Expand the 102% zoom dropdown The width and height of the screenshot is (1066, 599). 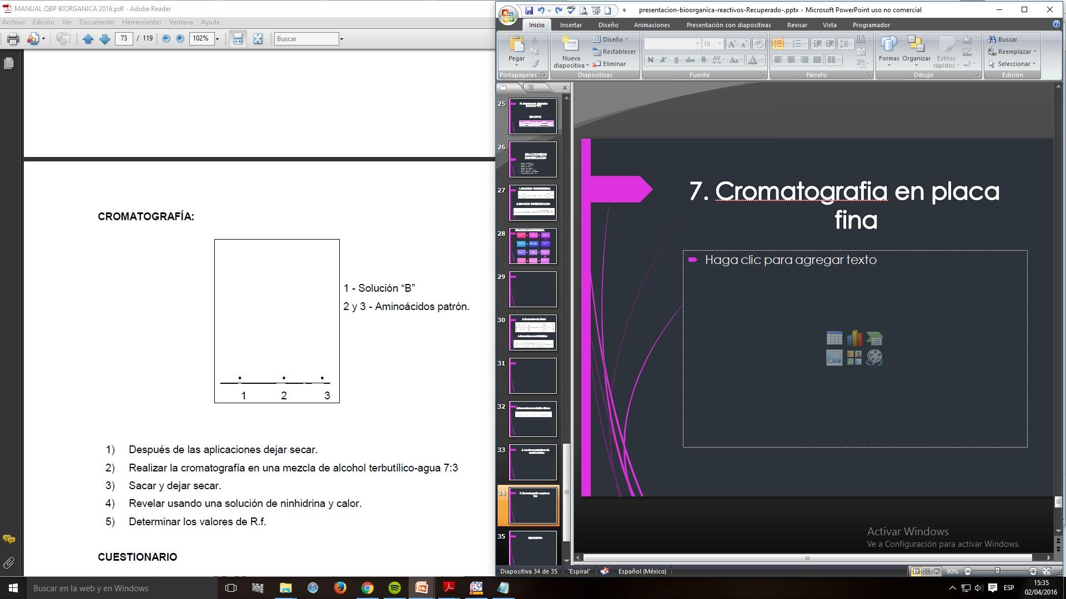[x=217, y=39]
